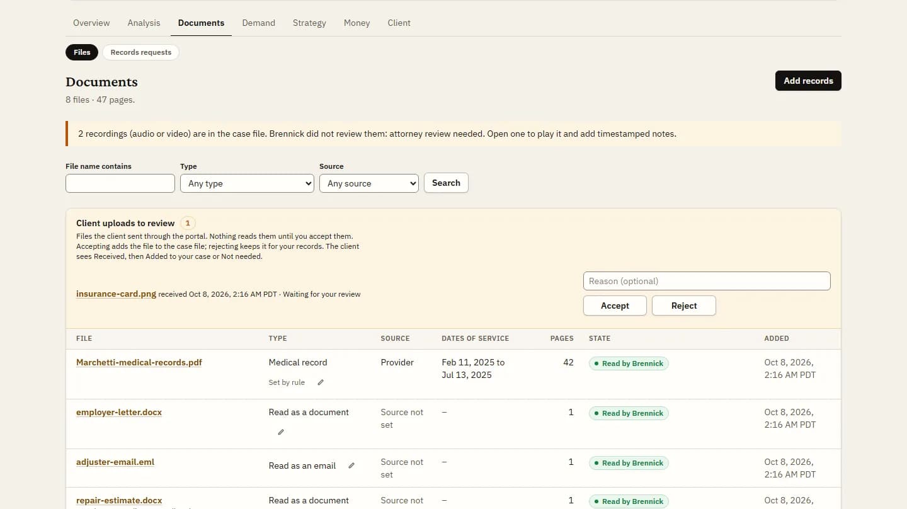This screenshot has height=509, width=907.
Task: Open the Money tab
Action: pos(357,23)
